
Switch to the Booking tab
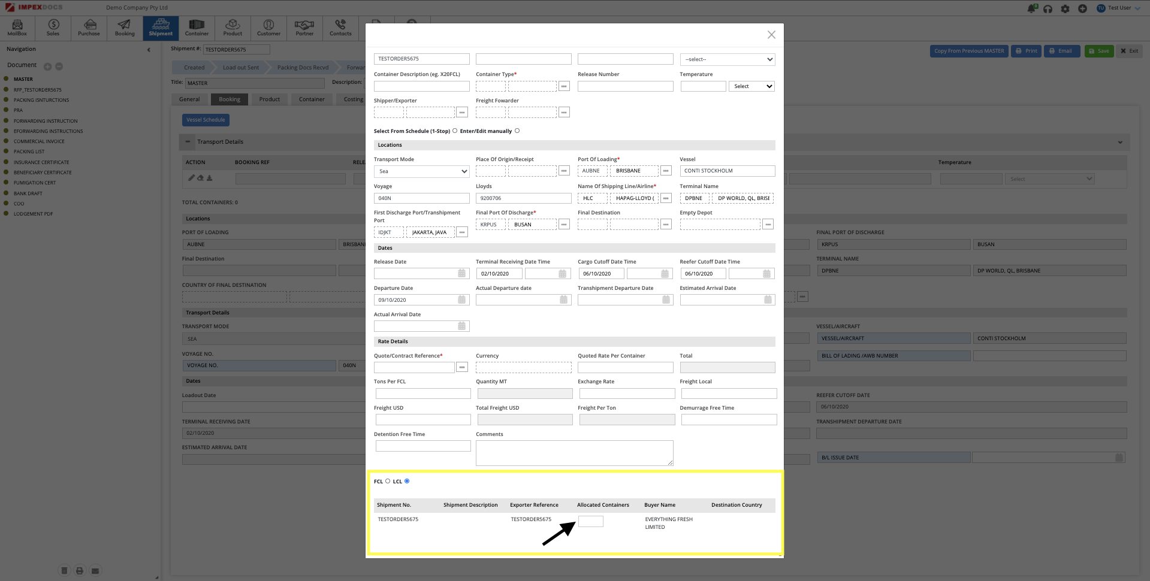pyautogui.click(x=230, y=99)
